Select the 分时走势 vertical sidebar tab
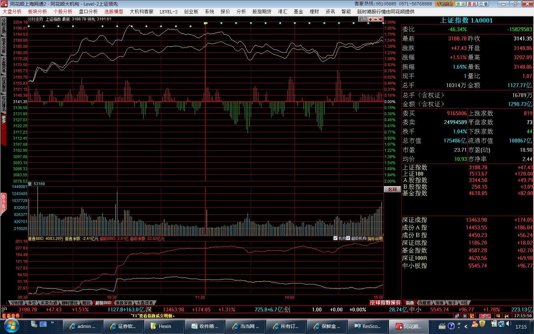 point(3,26)
